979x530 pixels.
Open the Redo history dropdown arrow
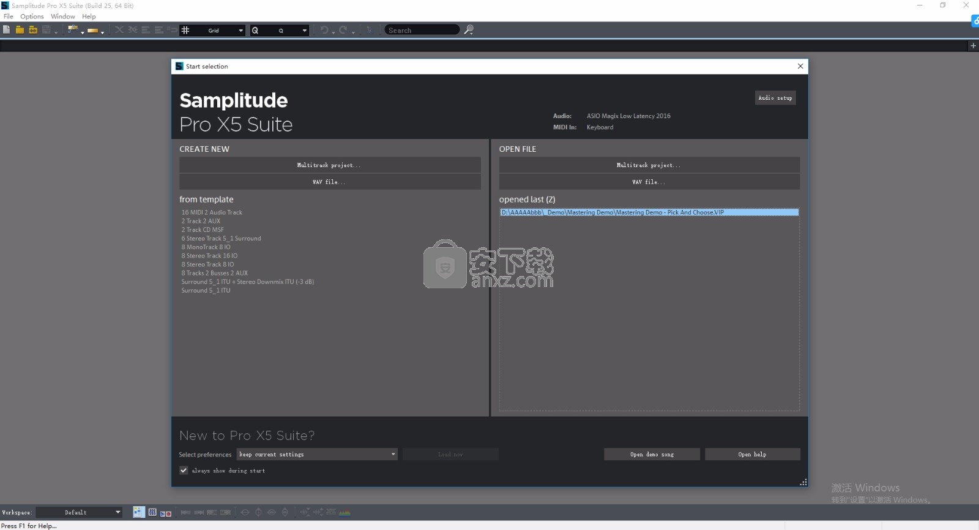[353, 32]
